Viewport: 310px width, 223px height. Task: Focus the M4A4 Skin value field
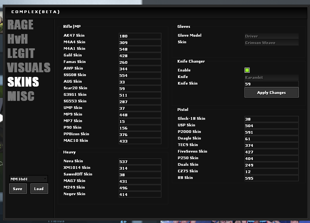(x=140, y=43)
